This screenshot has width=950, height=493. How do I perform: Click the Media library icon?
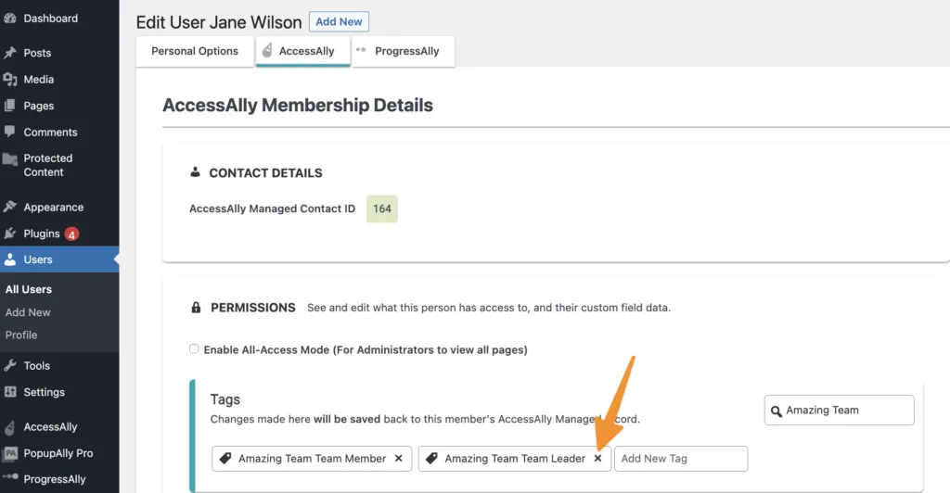point(10,80)
